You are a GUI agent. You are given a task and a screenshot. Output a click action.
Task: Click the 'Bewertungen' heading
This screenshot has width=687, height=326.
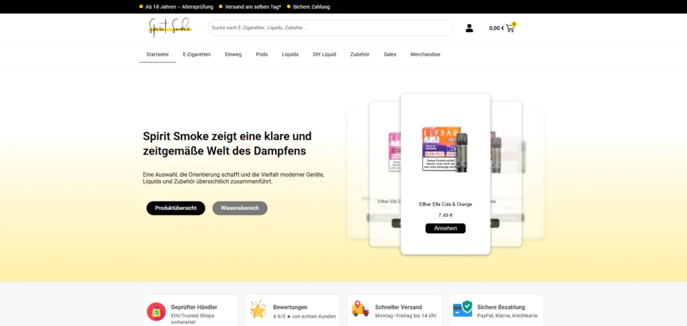[290, 307]
